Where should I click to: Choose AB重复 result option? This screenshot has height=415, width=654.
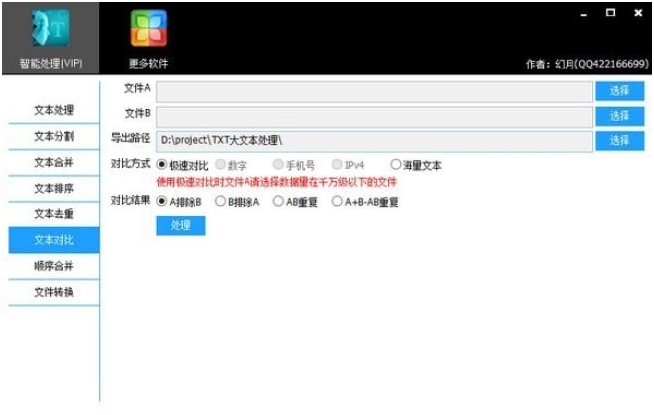pyautogui.click(x=278, y=201)
